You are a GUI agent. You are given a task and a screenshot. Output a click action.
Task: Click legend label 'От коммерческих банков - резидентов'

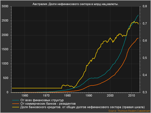(48, 104)
